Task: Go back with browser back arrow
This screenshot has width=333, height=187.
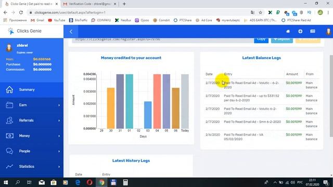Action: (5, 12)
